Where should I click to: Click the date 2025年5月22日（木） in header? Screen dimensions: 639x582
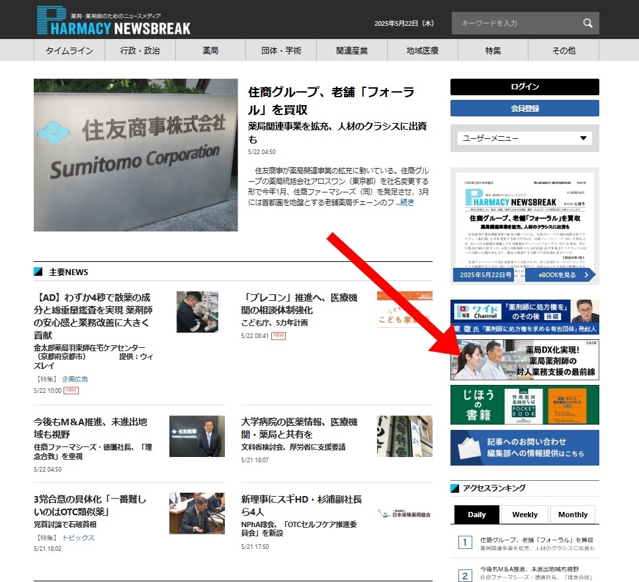[404, 23]
